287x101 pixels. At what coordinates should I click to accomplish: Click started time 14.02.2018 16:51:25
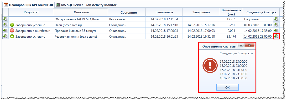tap(164, 37)
